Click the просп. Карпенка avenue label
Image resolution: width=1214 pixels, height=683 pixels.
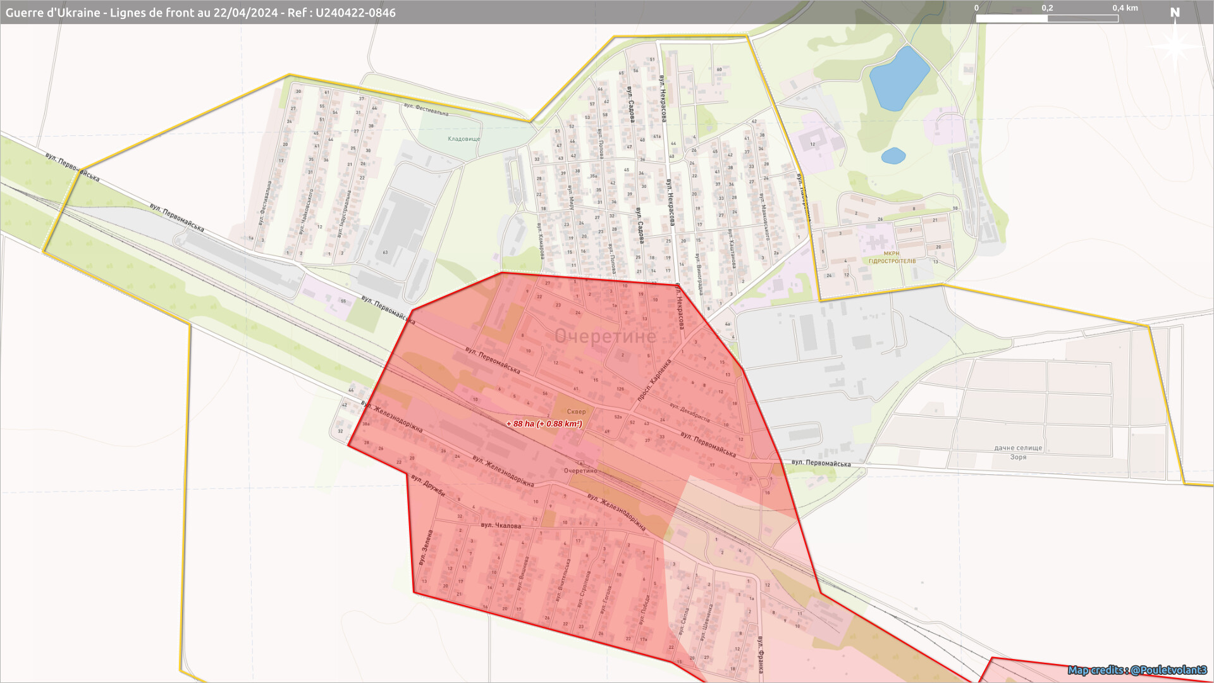pyautogui.click(x=654, y=380)
